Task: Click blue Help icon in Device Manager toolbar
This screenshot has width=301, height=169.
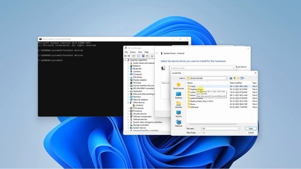Action: (143, 56)
